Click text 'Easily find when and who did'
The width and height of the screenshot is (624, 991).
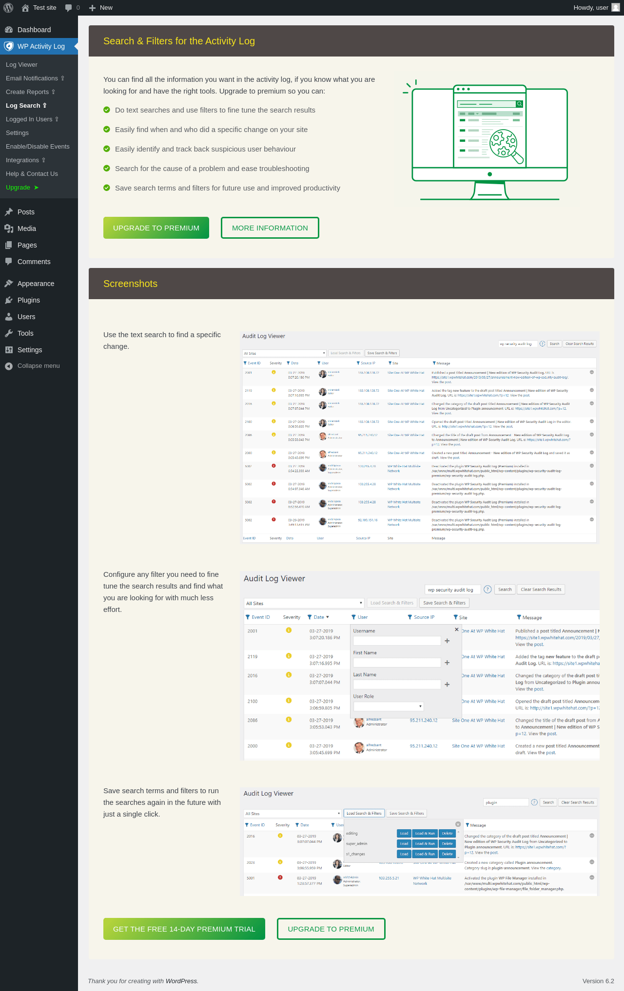click(211, 130)
